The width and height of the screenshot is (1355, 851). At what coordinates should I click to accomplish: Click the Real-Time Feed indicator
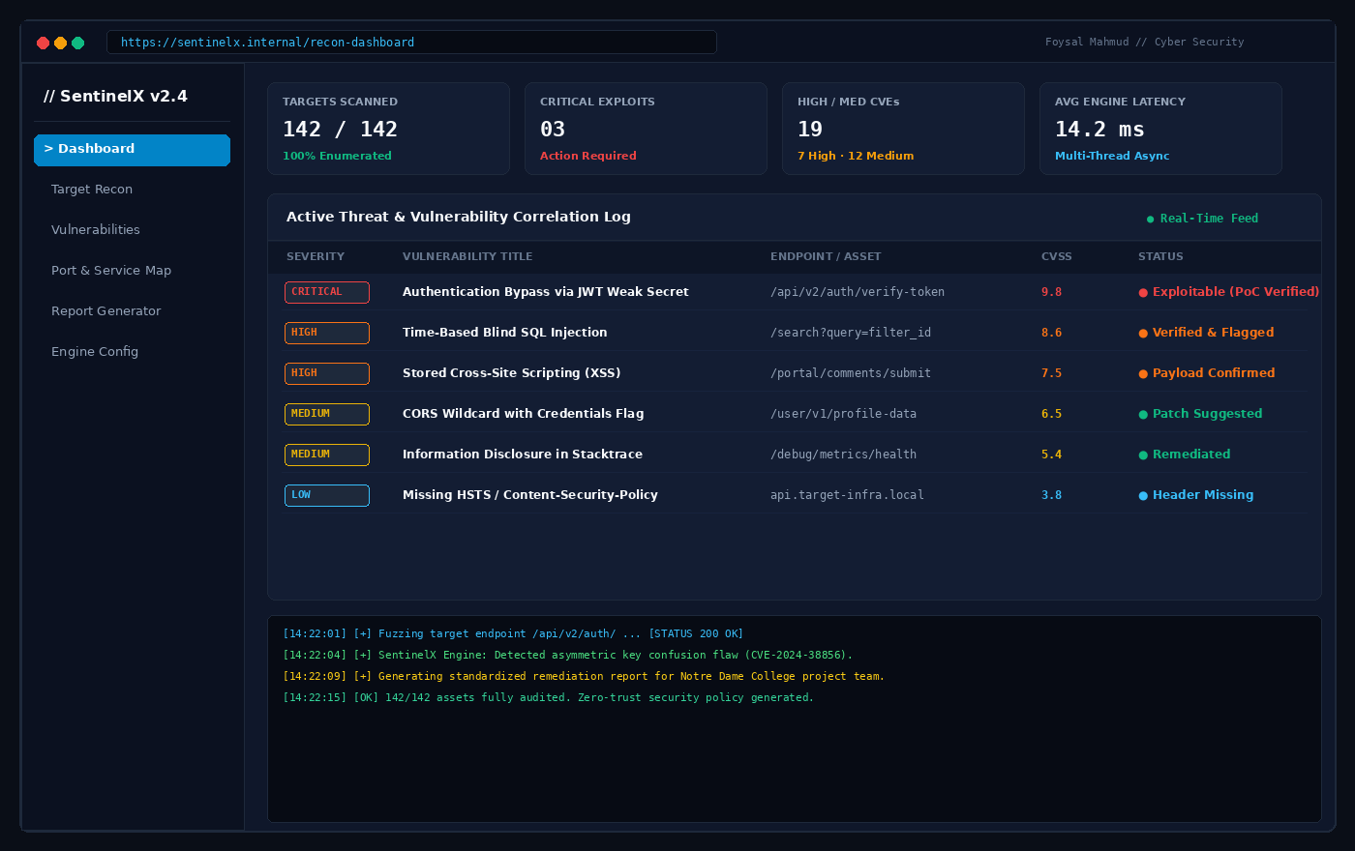[x=1202, y=219]
